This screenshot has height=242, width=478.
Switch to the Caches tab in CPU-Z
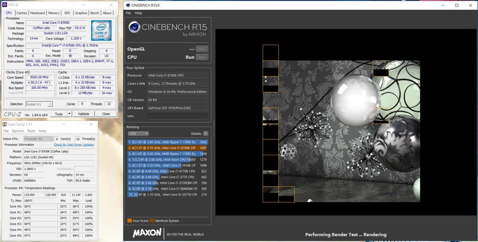(22, 13)
